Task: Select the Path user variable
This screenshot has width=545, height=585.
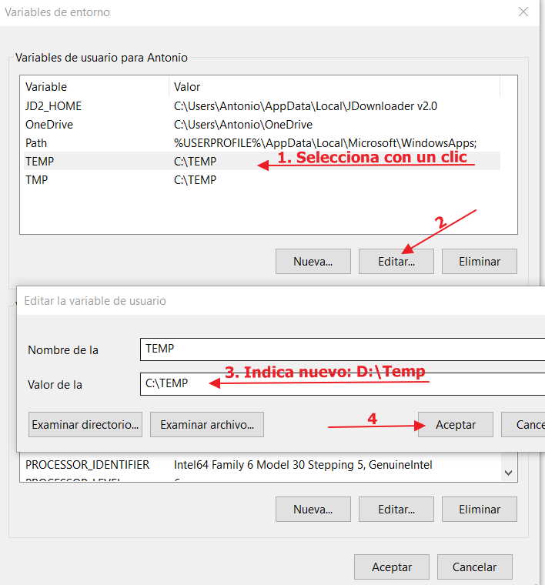Action: pos(262,143)
